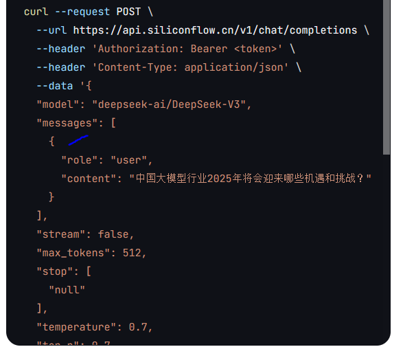Click the closing curly brace of message object
403x347 pixels.
pyautogui.click(x=51, y=197)
